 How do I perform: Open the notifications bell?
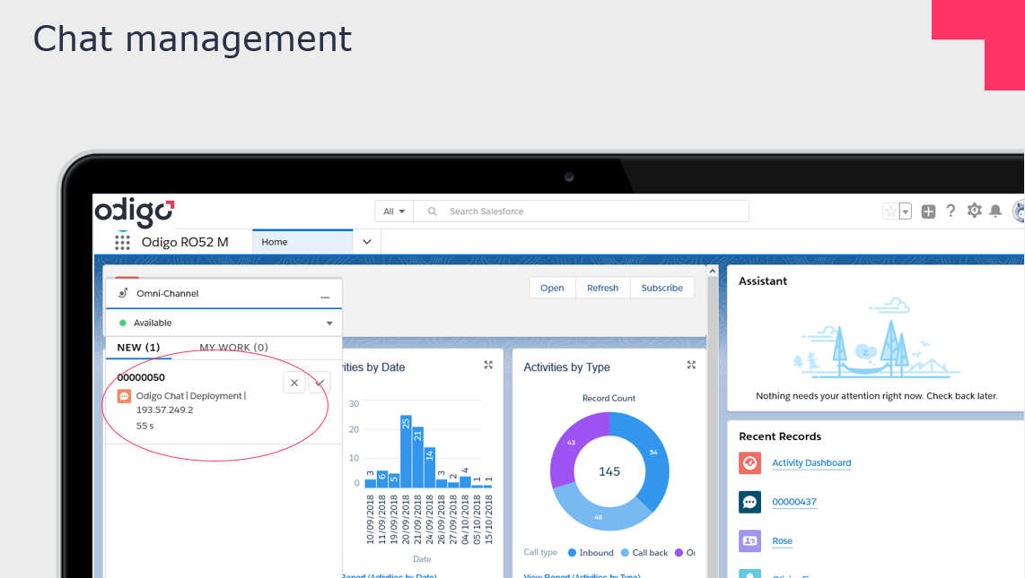tap(995, 211)
